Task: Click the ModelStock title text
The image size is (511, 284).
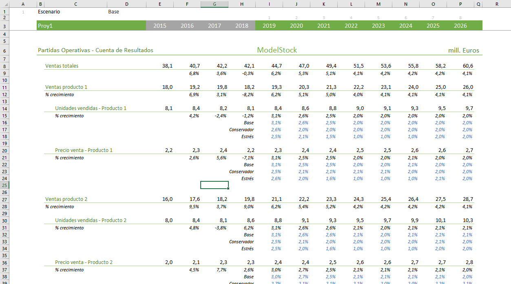Action: point(277,50)
